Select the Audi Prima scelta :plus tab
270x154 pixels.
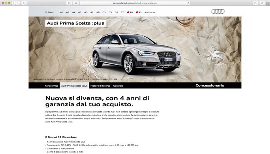tap(74, 85)
